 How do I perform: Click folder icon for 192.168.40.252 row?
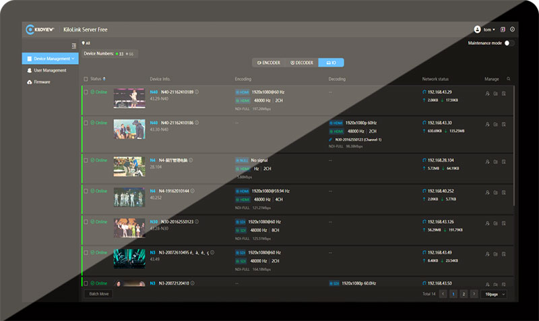tap(496, 193)
